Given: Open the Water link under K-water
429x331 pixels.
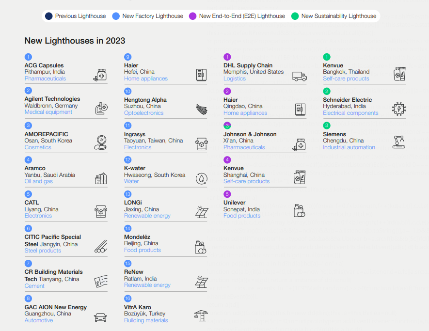Looking at the screenshot, I should pos(131,181).
